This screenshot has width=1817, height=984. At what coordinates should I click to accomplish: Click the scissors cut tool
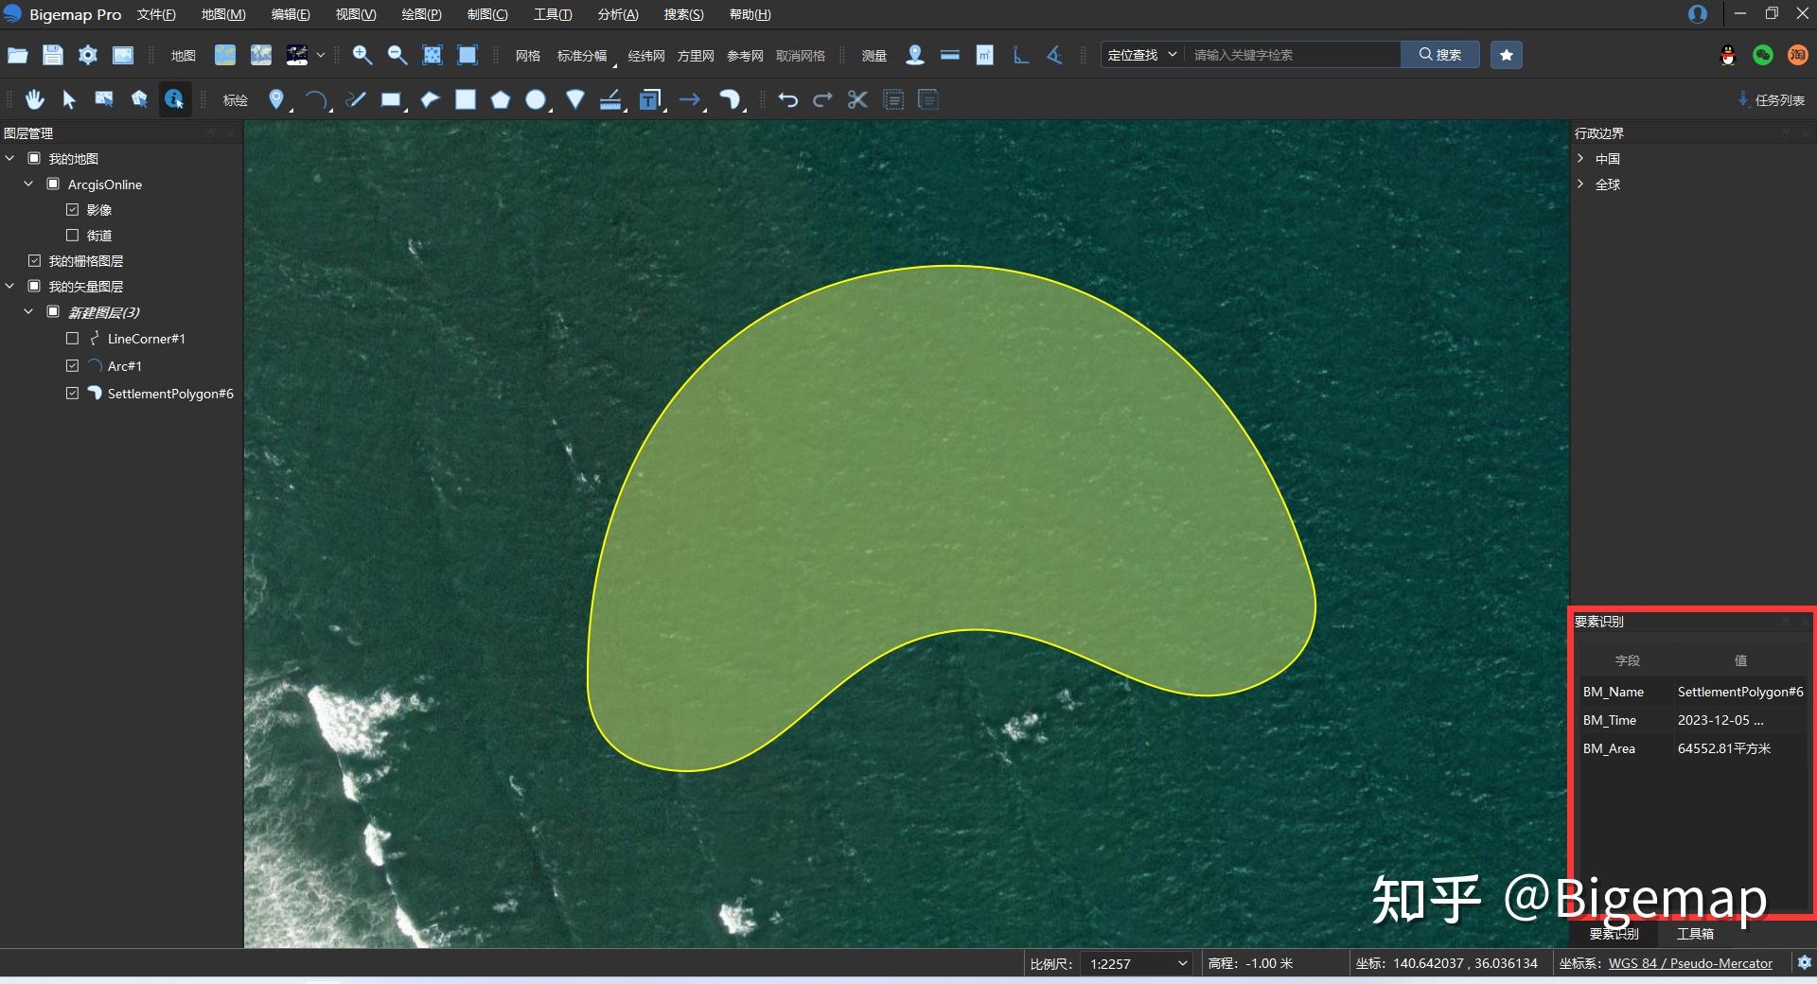click(x=857, y=99)
